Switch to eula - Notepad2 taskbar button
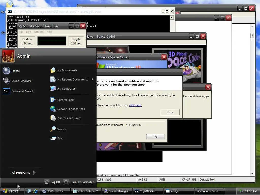This screenshot has height=195, width=260. (x=86, y=191)
